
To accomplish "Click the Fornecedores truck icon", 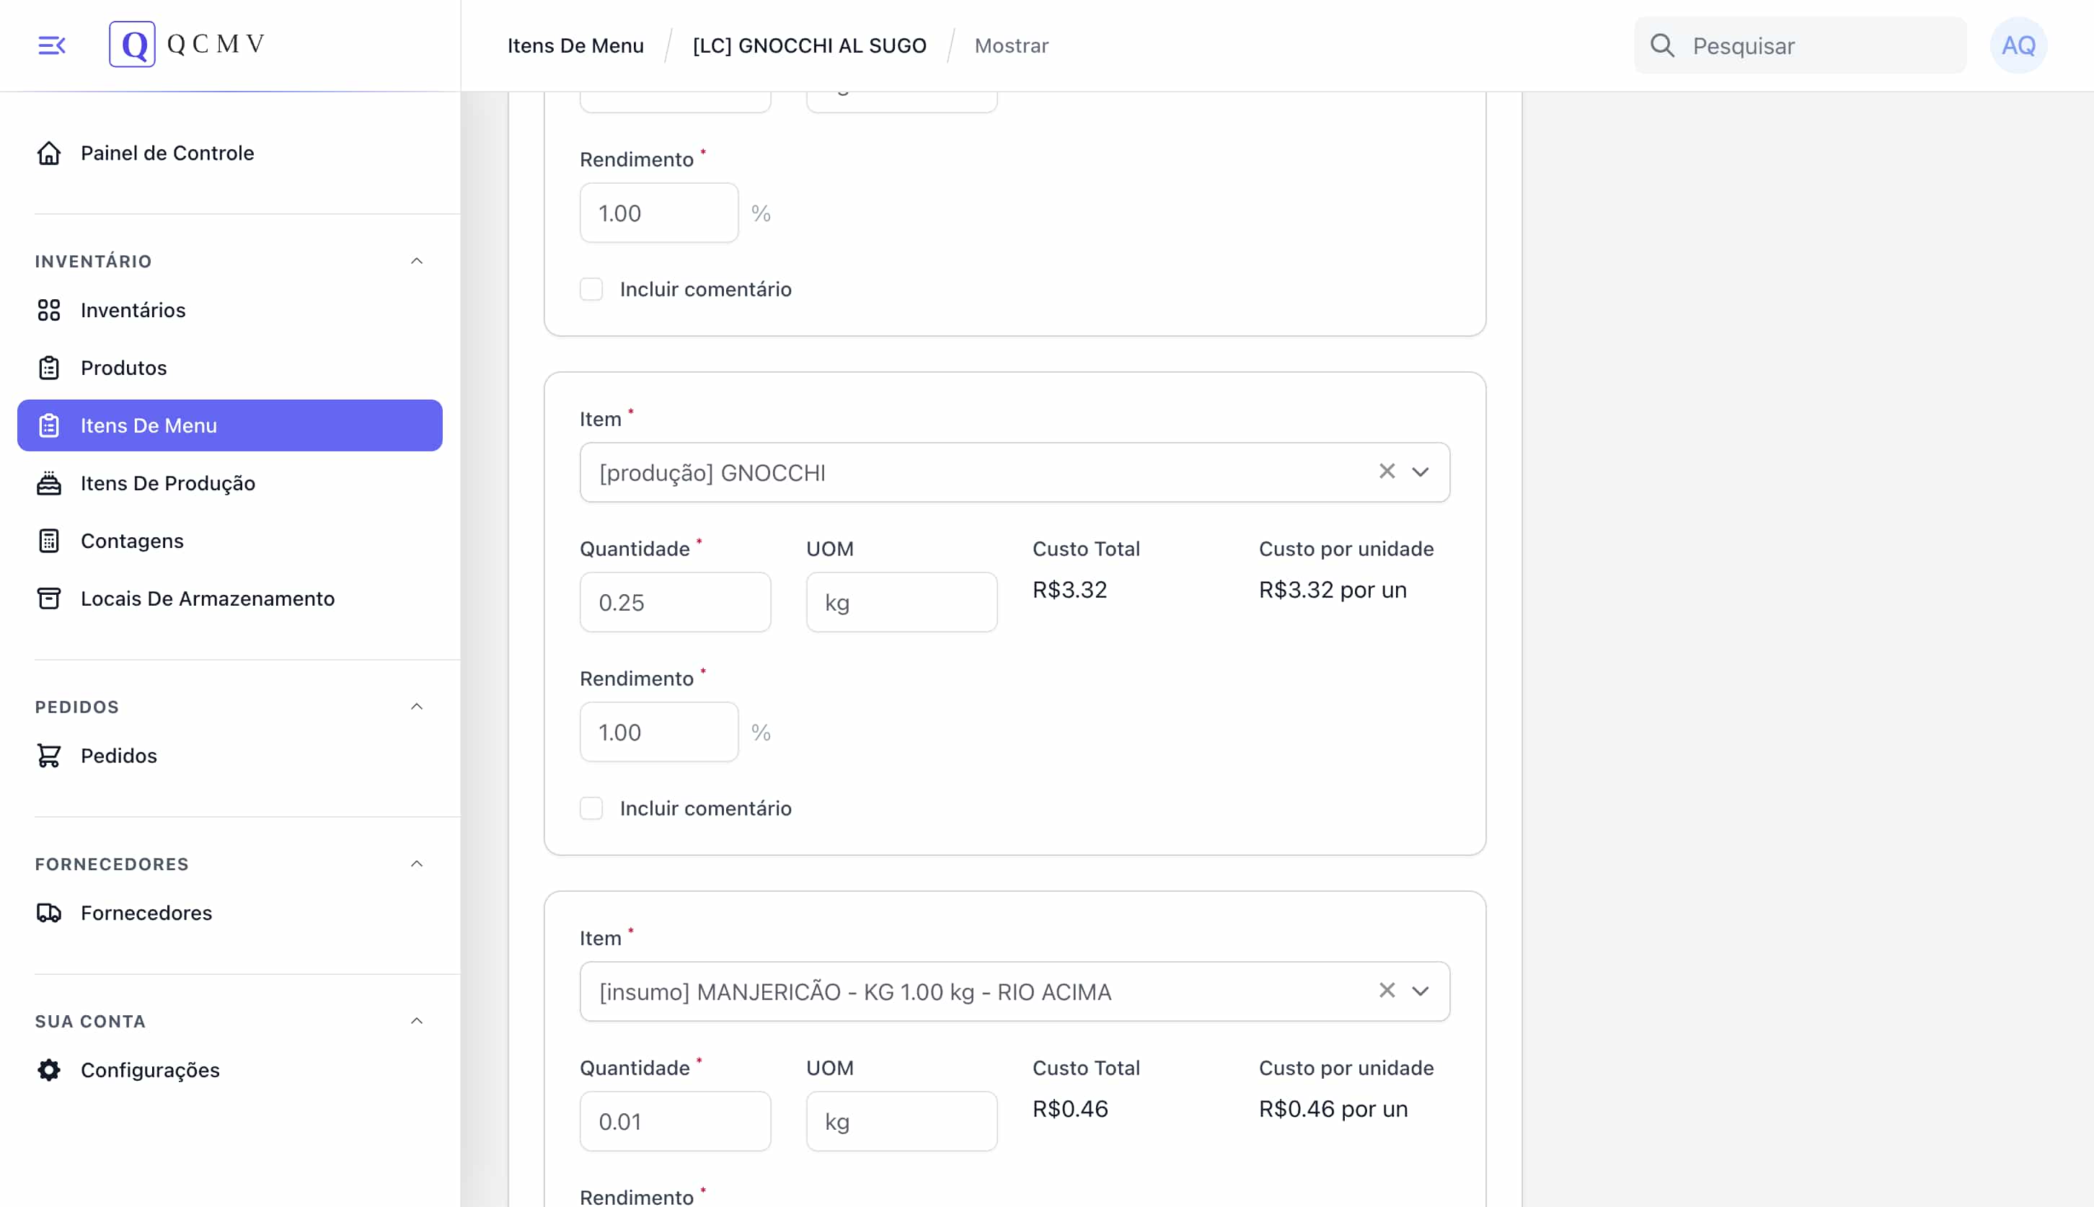I will pyautogui.click(x=49, y=913).
